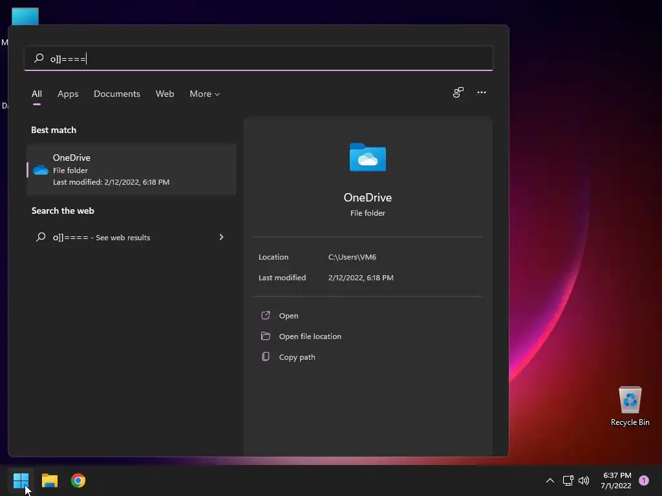Screen dimensions: 662x496
Task: Click the OneDrive title in preview pane
Action: pyautogui.click(x=368, y=198)
